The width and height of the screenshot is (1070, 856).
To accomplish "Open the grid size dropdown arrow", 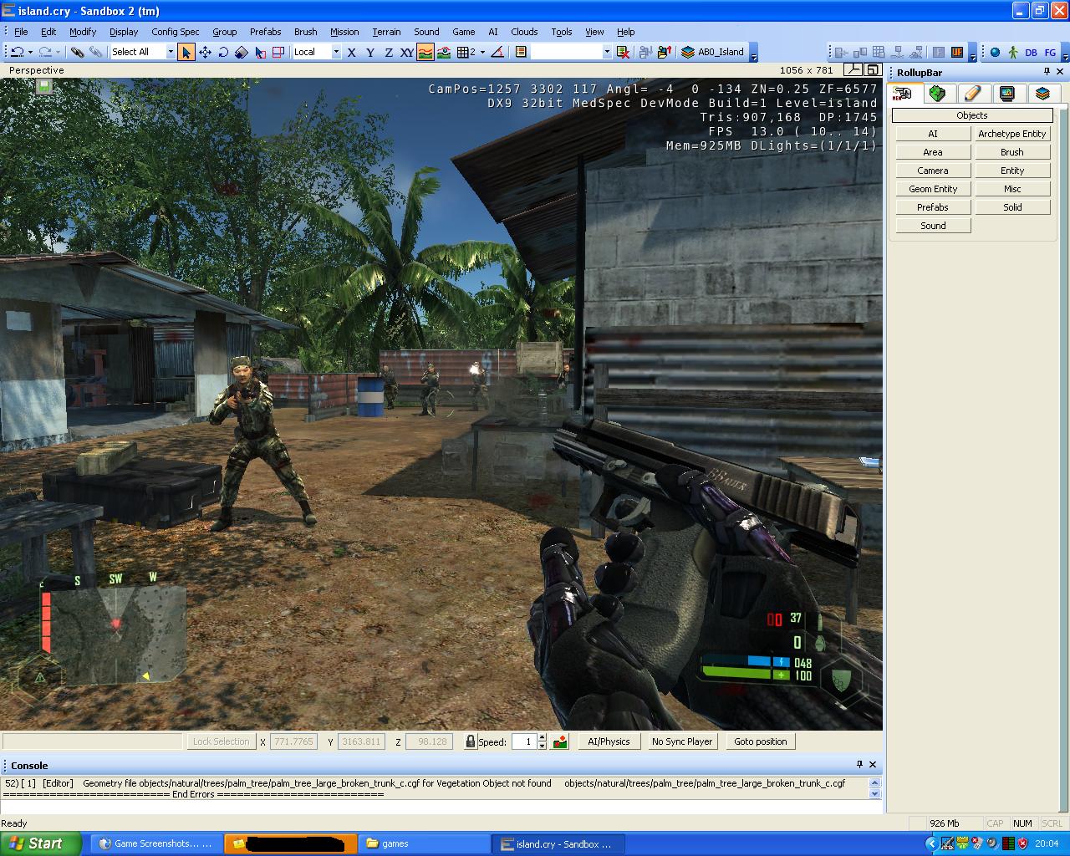I will coord(482,52).
